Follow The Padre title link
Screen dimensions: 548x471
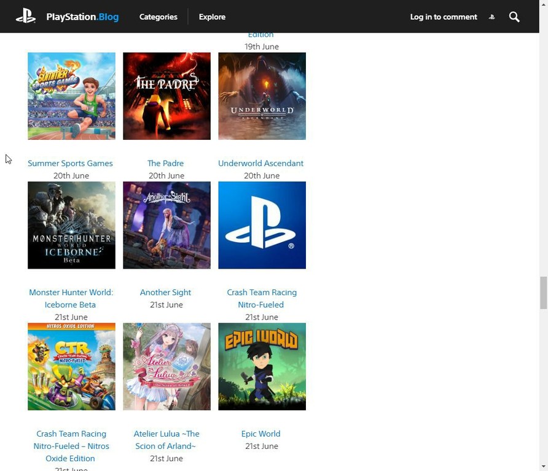click(166, 163)
